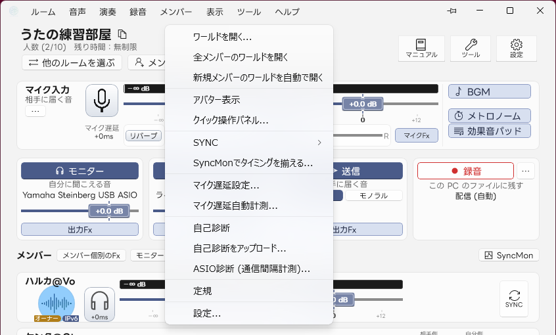Select 定規 menu entry

[x=249, y=291]
